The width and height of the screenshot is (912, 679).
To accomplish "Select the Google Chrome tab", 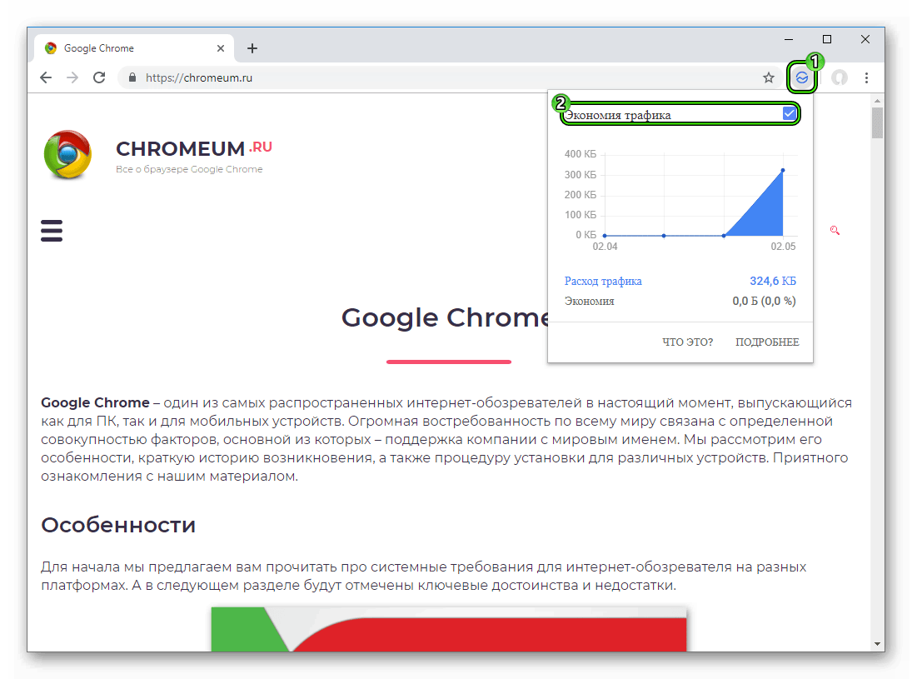I will (134, 48).
